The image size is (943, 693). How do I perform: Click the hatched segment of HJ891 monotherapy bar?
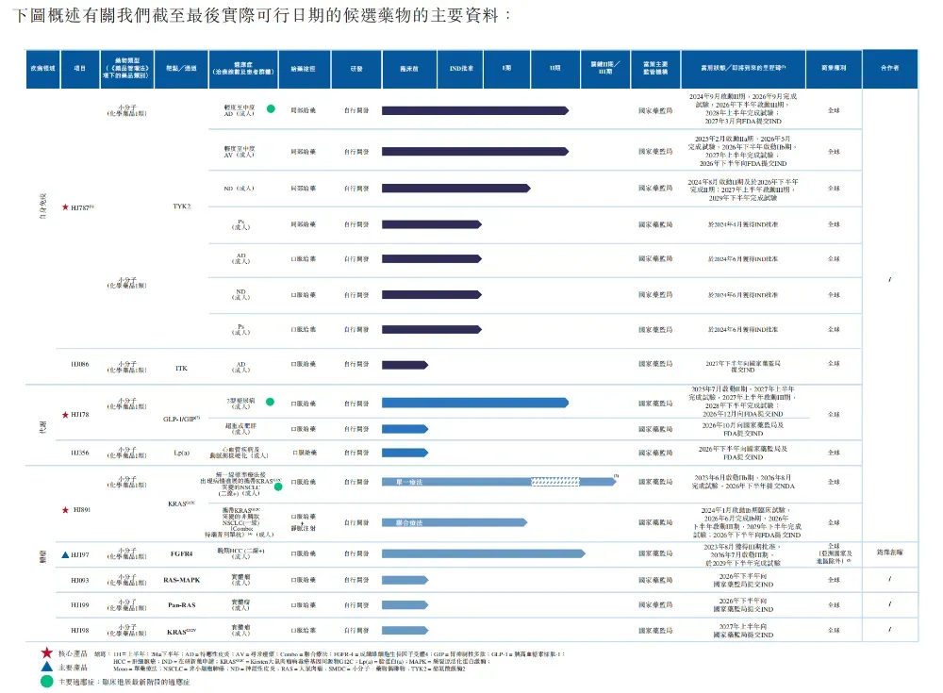(x=555, y=482)
